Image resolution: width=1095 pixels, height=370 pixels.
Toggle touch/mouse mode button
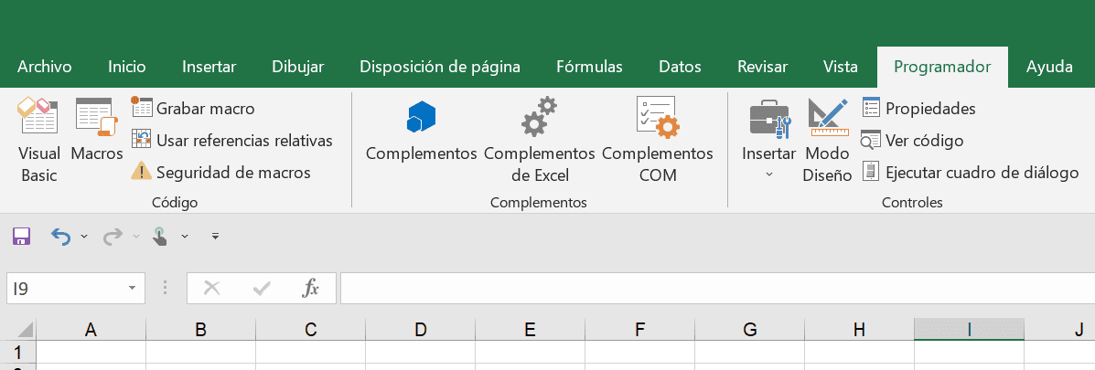click(x=160, y=237)
